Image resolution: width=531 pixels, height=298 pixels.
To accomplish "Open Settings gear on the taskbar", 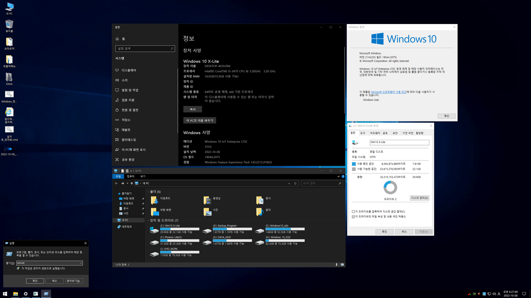I will coord(26,294).
